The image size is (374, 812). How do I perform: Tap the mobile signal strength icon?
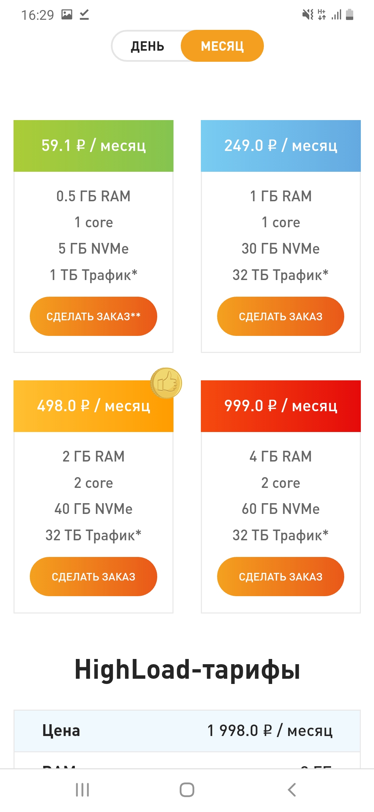point(336,15)
